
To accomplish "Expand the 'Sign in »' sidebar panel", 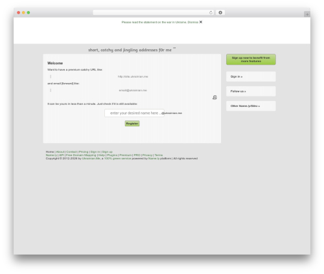I will tap(251, 76).
